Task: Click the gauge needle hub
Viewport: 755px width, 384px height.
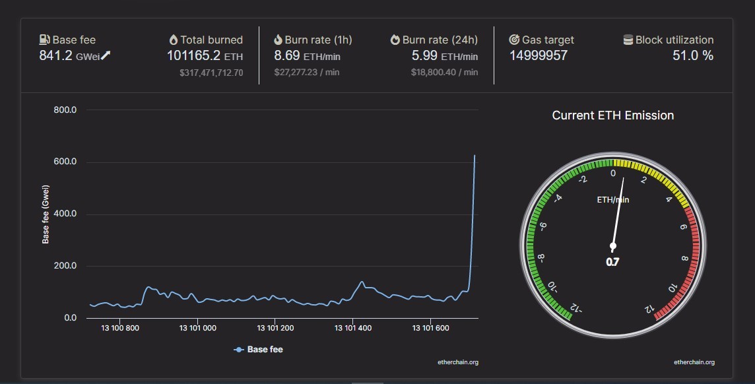Action: tap(613, 246)
